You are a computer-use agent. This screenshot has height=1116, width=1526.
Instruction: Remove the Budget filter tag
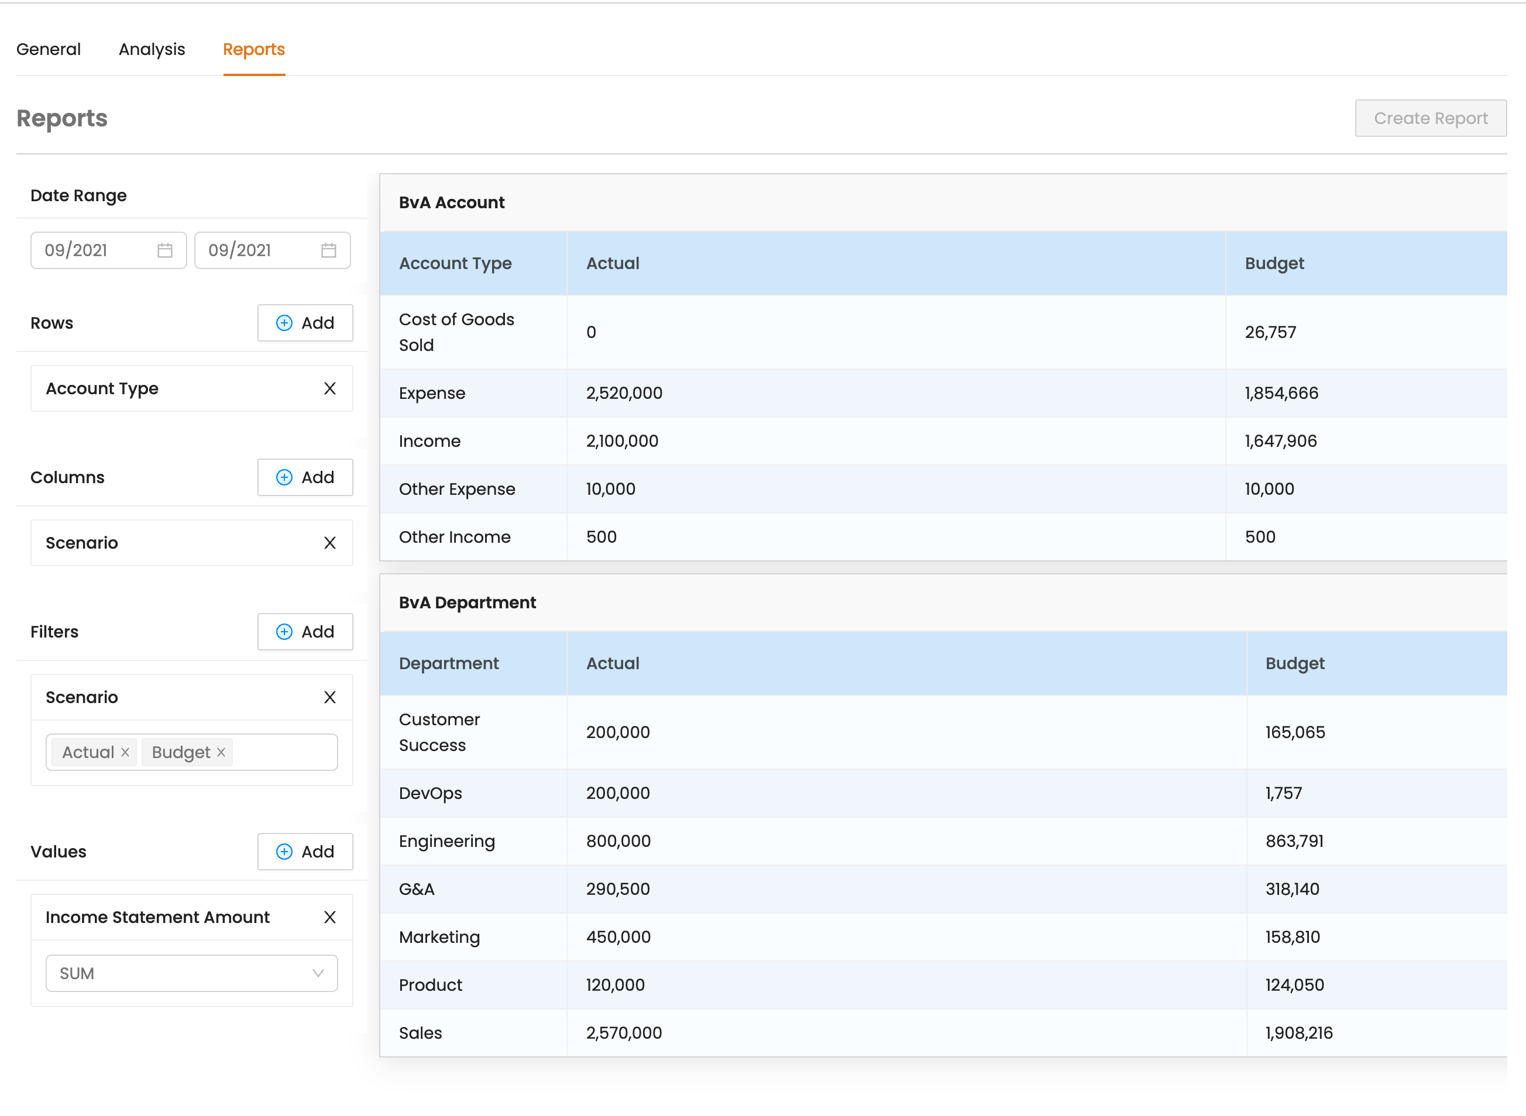tap(221, 753)
